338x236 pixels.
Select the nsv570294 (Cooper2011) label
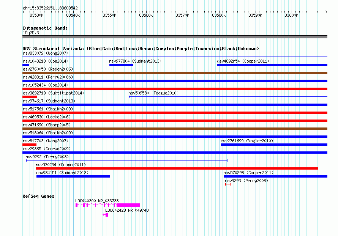[x=61, y=165]
